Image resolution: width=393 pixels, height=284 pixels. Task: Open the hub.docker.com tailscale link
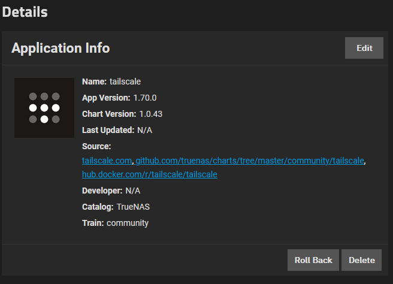150,174
